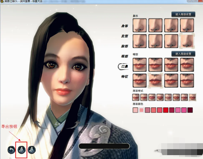Click the import character data icon beside export
Viewport: 203px width, 159px height.
tap(32, 150)
